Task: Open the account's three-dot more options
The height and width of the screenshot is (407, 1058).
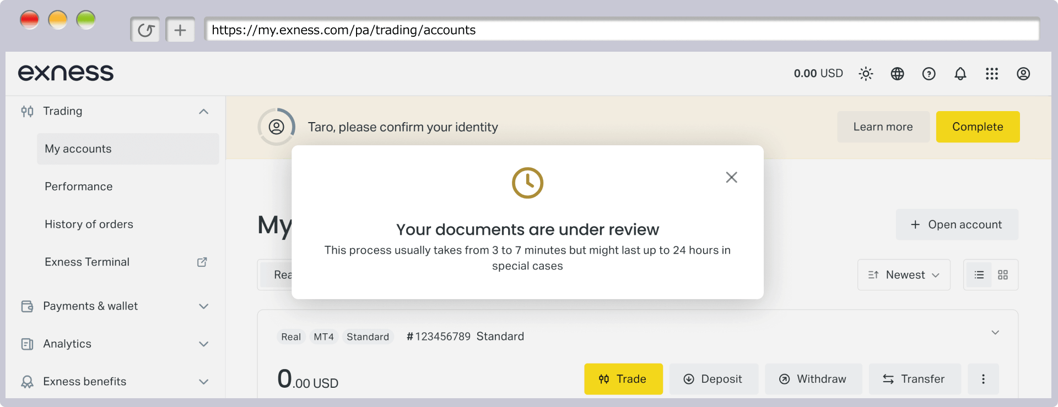Action: 983,379
